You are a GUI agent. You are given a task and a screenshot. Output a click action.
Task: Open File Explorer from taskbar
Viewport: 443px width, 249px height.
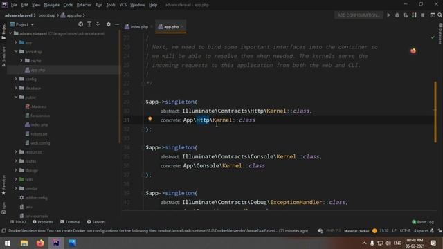pyautogui.click(x=24, y=243)
